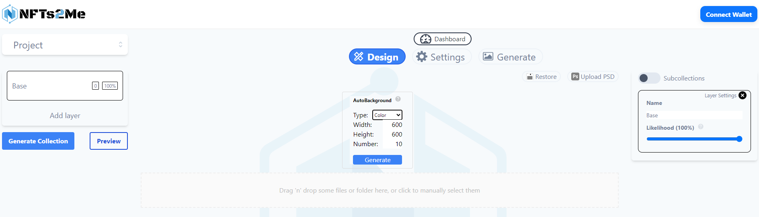
Task: Click the AutoBackground help question mark
Action: point(398,99)
